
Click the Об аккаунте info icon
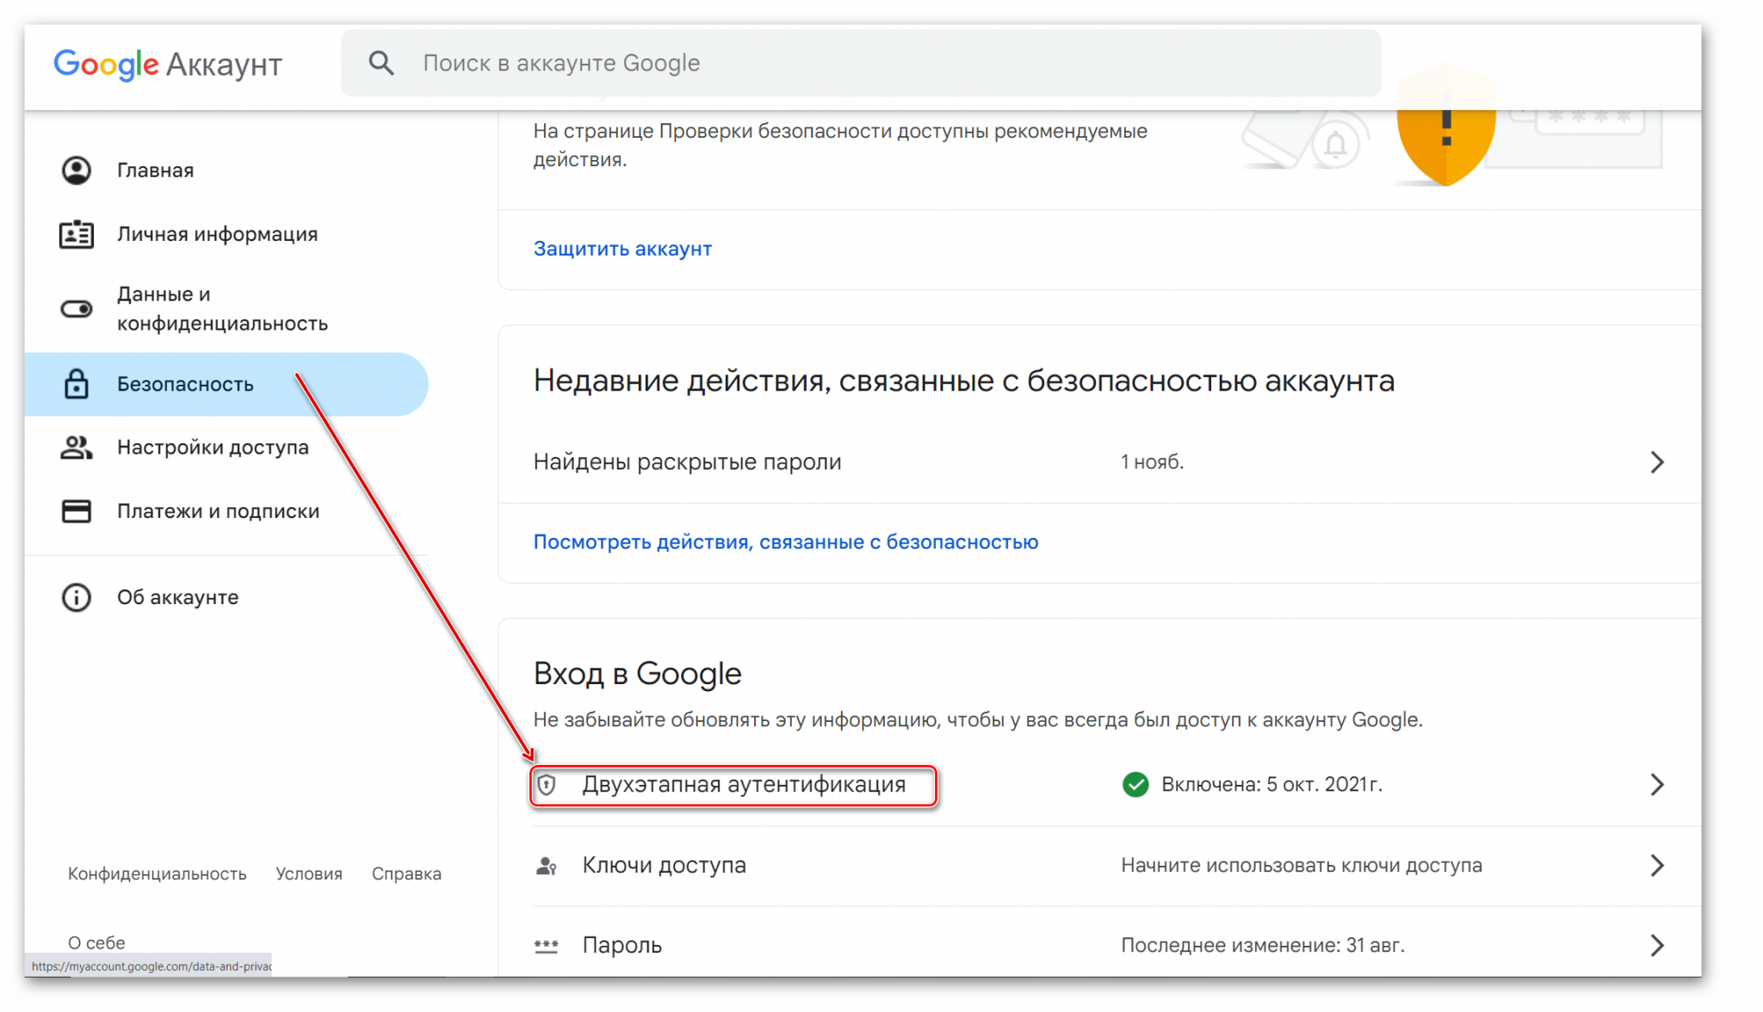point(77,597)
